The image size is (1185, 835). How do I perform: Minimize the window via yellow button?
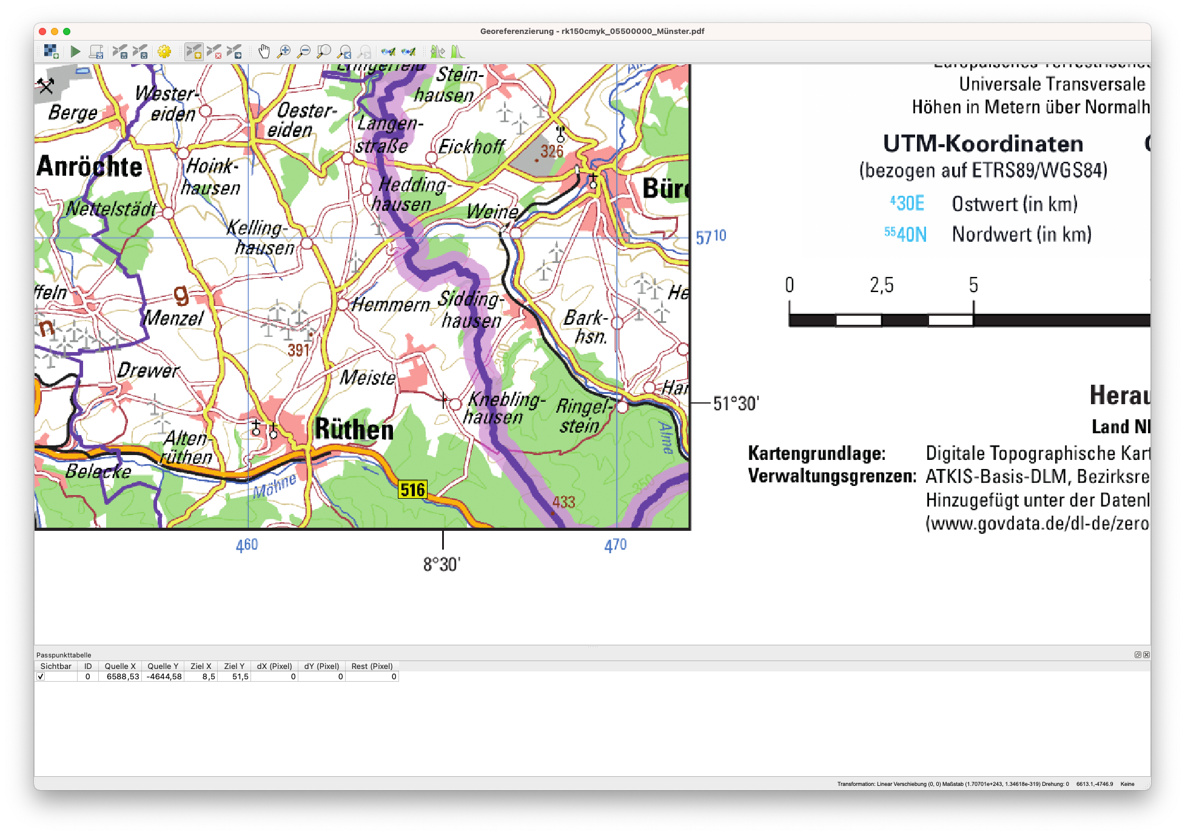coord(55,32)
